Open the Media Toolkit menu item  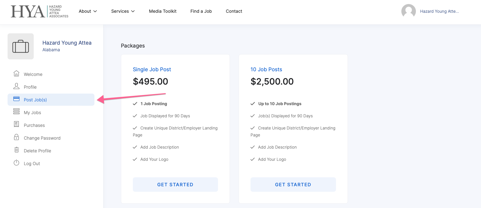[x=163, y=11]
